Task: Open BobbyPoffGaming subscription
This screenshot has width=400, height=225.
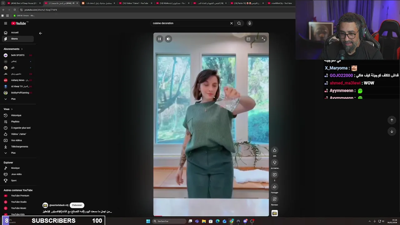Action: pos(18,93)
